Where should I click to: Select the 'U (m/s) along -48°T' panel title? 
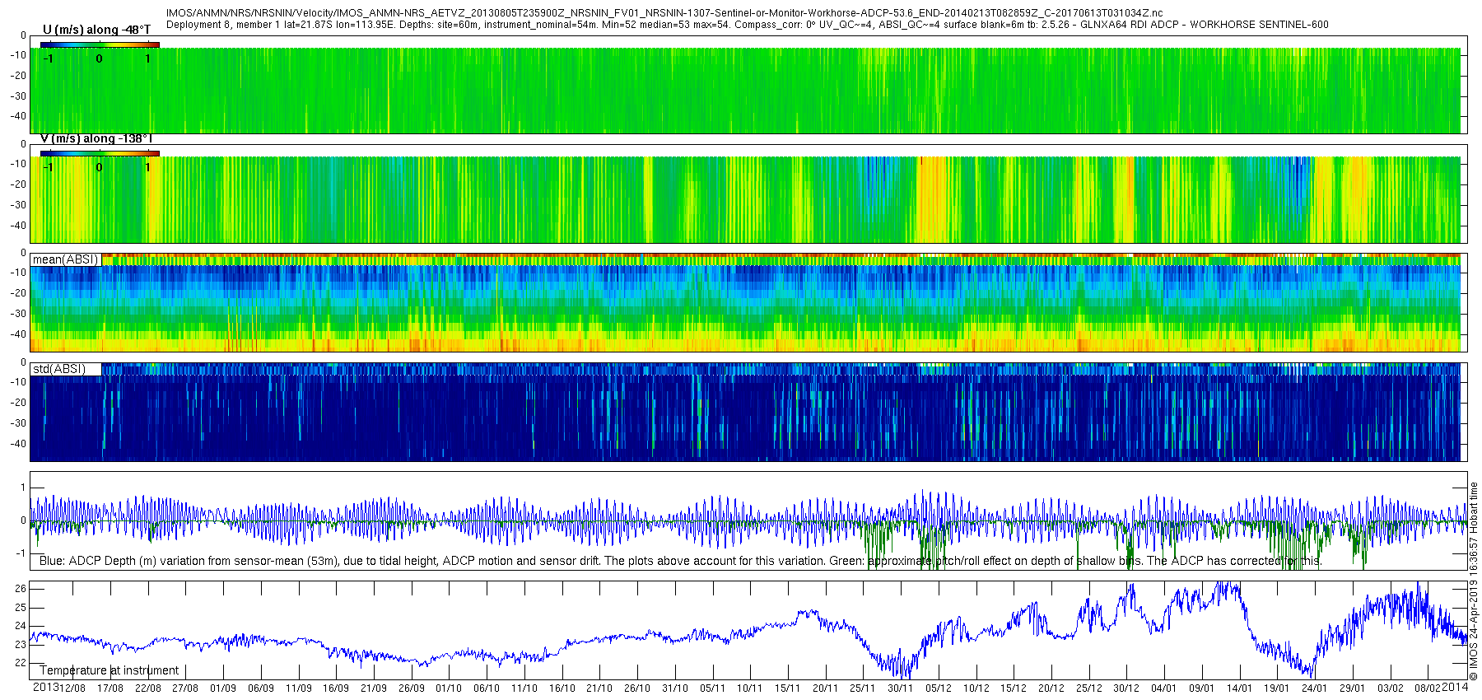coord(96,30)
